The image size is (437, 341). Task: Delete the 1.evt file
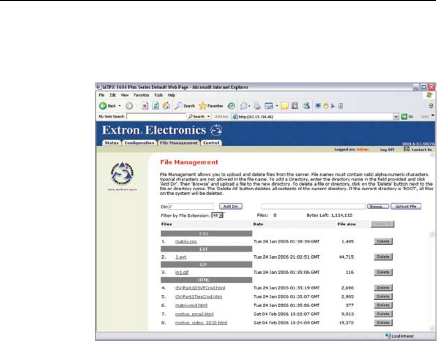[383, 257]
